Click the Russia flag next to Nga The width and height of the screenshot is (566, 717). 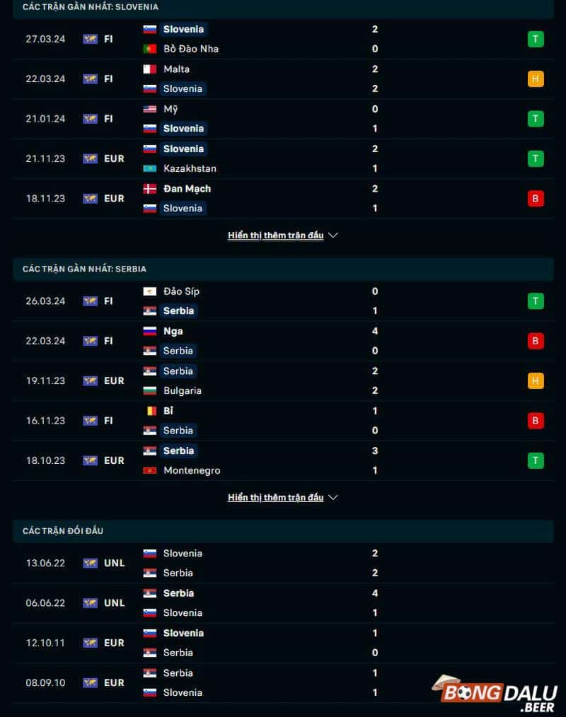click(x=149, y=331)
